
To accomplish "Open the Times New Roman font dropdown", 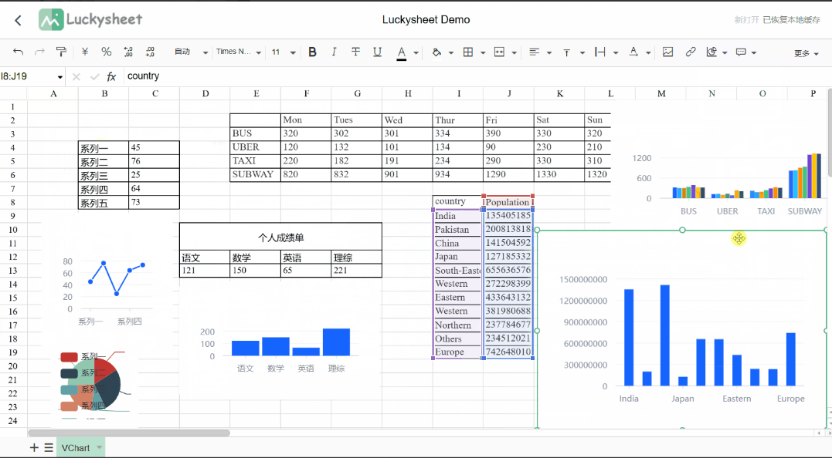I will [x=238, y=52].
